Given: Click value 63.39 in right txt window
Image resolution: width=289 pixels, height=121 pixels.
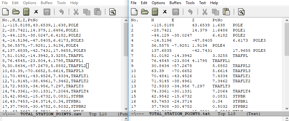Looking at the screenshot, I should (158, 71).
